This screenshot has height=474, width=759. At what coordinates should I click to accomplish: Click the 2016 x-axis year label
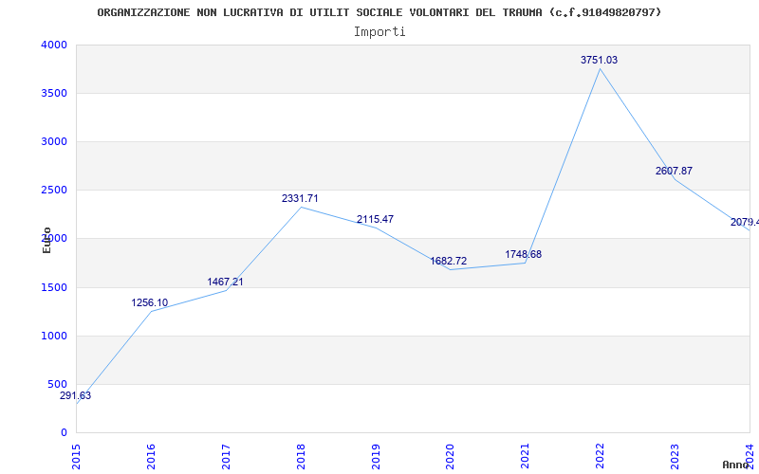[x=151, y=456]
